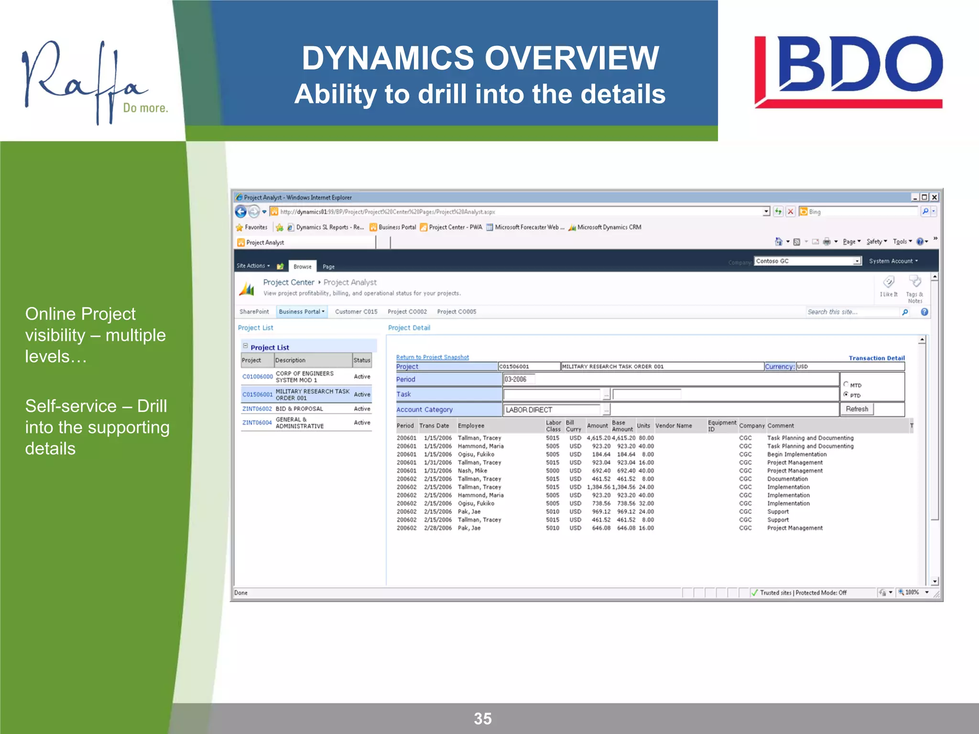Click the RSS Feeds icon
The image size is (979, 734).
tap(797, 242)
